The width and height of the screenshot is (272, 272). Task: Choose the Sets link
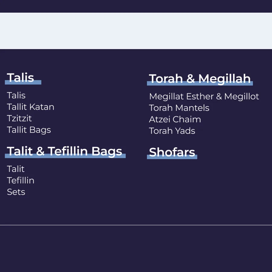point(16,192)
